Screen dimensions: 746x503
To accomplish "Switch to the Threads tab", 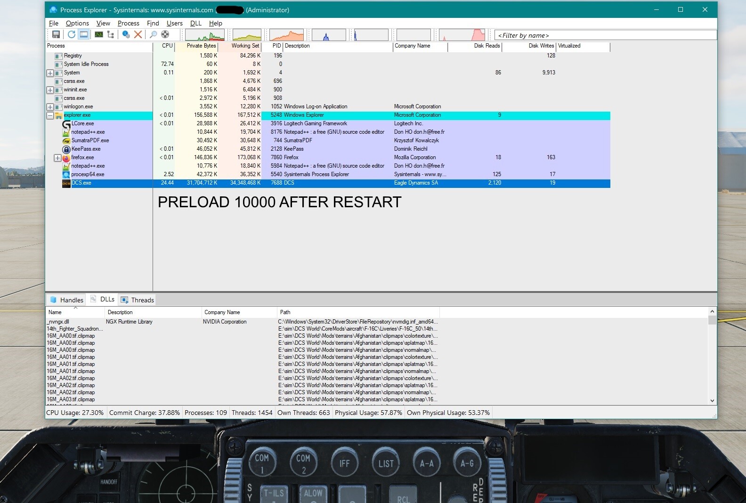I will 137,300.
